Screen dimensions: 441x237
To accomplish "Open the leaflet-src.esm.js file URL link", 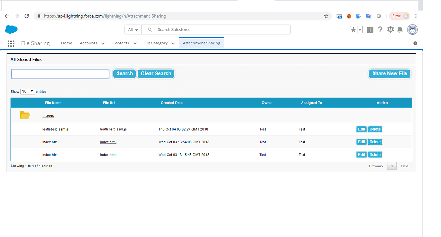I will tap(113, 129).
